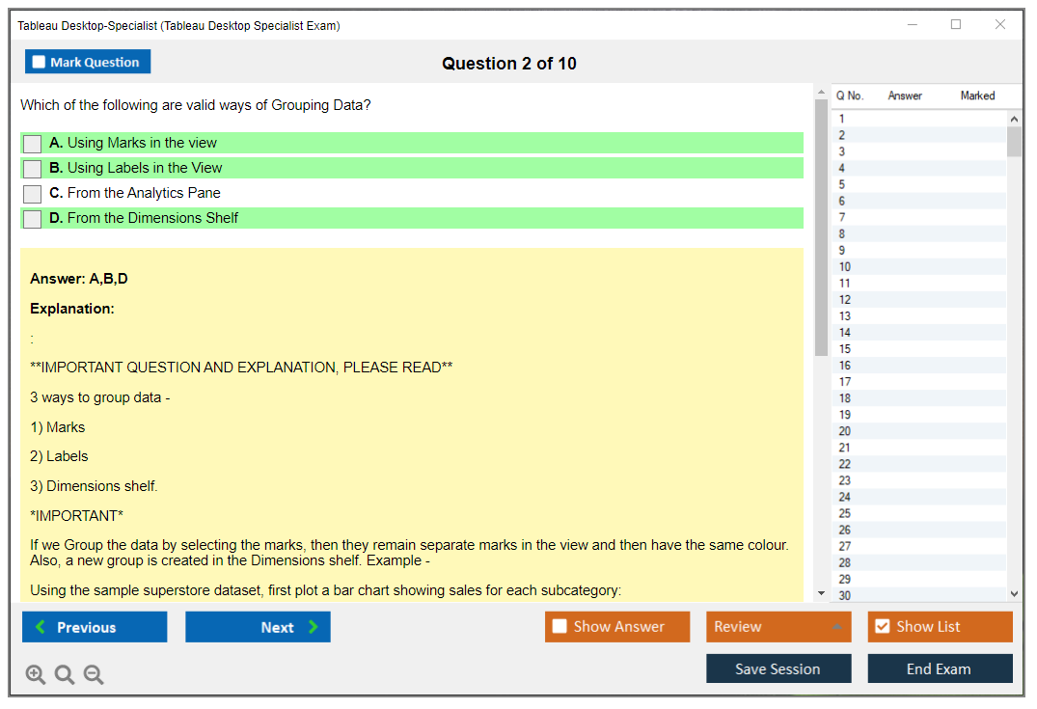Click the zoom in magnifier icon

coord(36,675)
